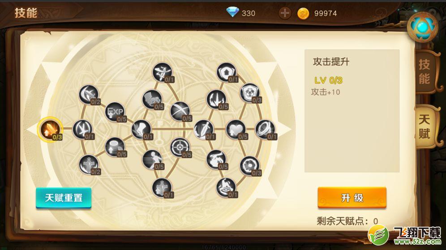The height and width of the screenshot is (250, 446).
Task: Select the eye talent at bottom right
Action: coord(227,187)
